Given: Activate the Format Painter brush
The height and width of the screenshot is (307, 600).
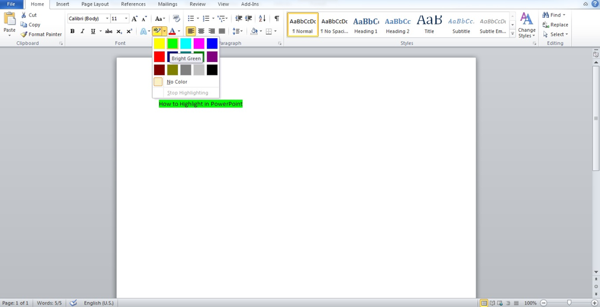Looking at the screenshot, I should [24, 34].
